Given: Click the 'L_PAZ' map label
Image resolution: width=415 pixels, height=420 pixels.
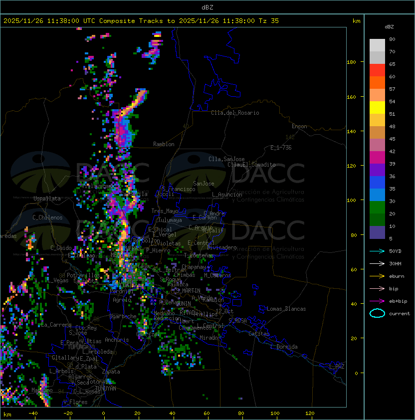Looking at the screenshot, I should point(337,367).
